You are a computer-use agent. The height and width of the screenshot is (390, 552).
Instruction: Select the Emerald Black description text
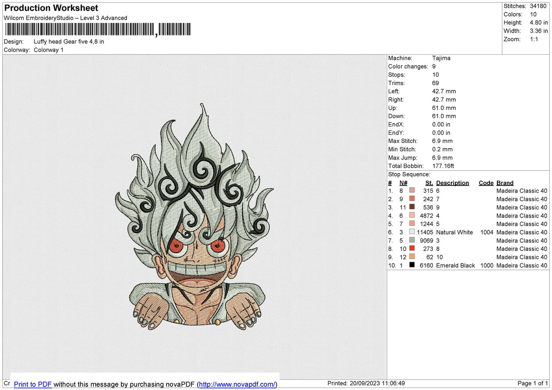pyautogui.click(x=455, y=265)
